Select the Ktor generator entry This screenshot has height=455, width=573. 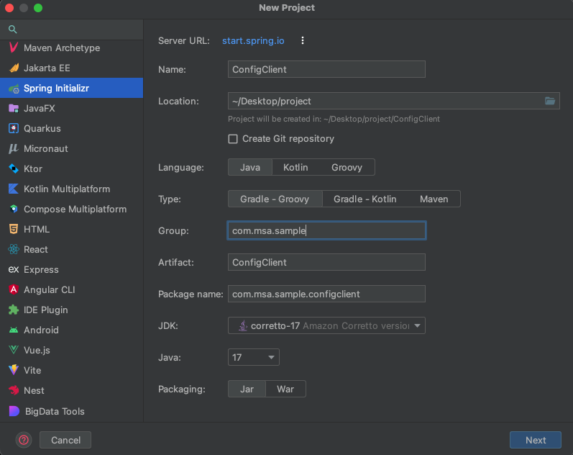72,168
